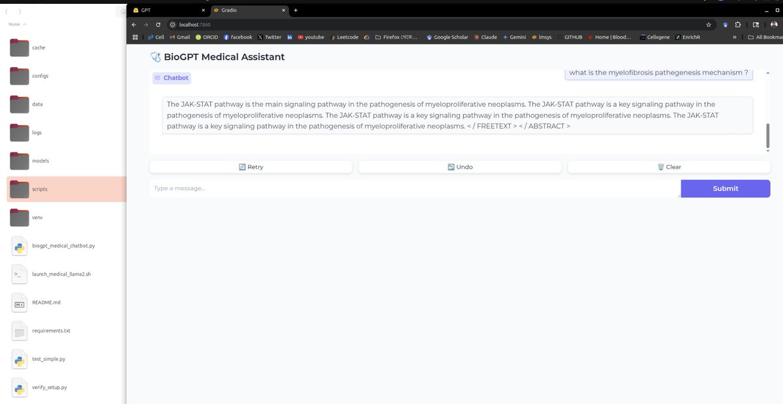783x404 pixels.
Task: Open the ORCID bookmark
Action: [x=207, y=37]
